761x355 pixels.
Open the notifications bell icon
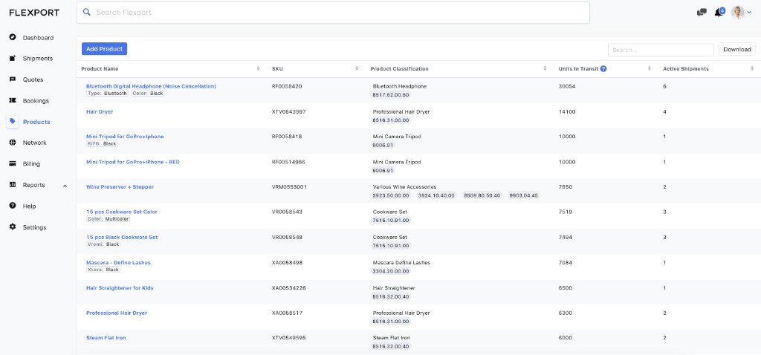click(719, 12)
